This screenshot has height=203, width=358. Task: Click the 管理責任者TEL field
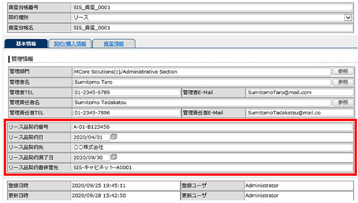pyautogui.click(x=127, y=113)
